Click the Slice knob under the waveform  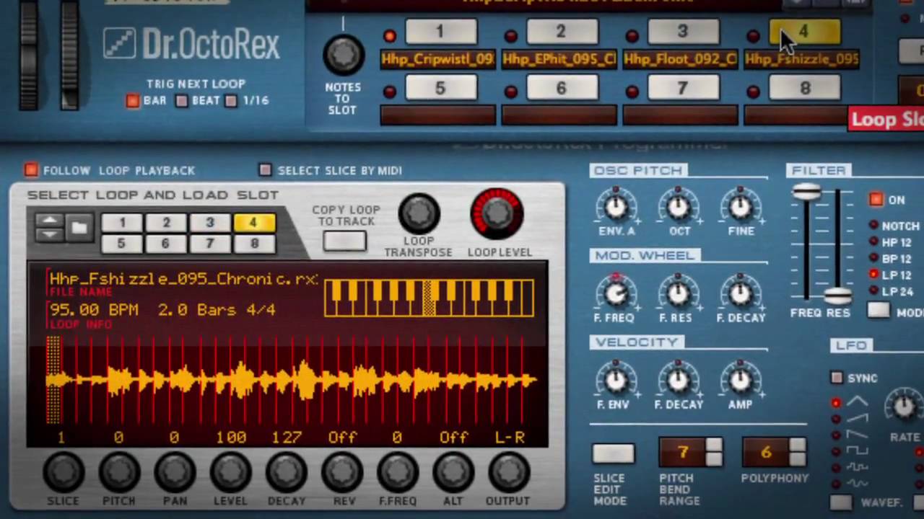point(63,472)
